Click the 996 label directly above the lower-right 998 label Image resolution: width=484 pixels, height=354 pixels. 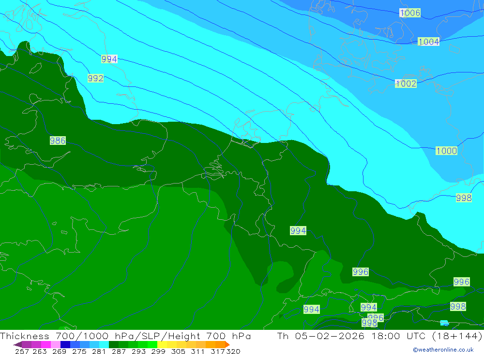coord(461,282)
